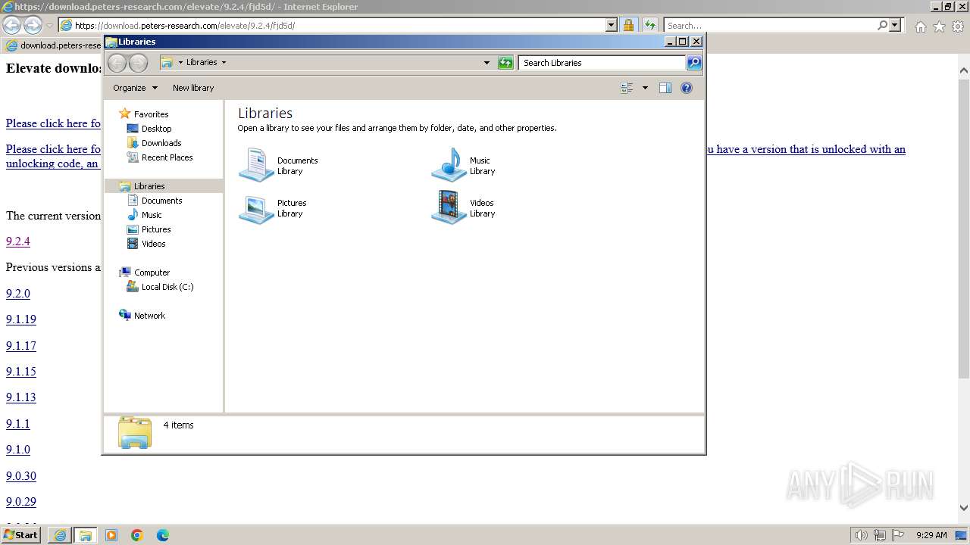Refresh the Libraries address bar

[505, 63]
